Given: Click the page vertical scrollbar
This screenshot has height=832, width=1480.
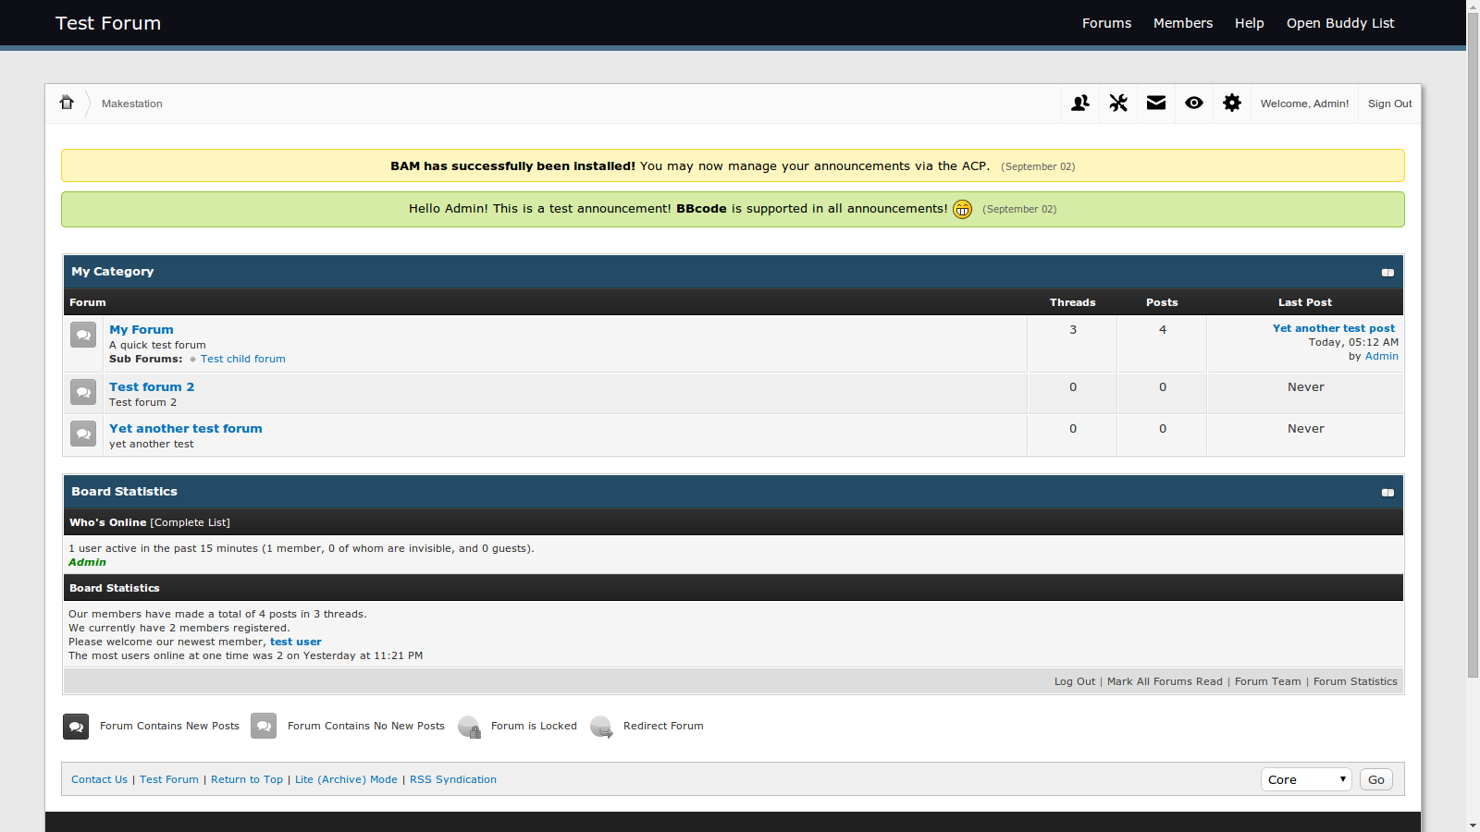Looking at the screenshot, I should [x=1473, y=370].
